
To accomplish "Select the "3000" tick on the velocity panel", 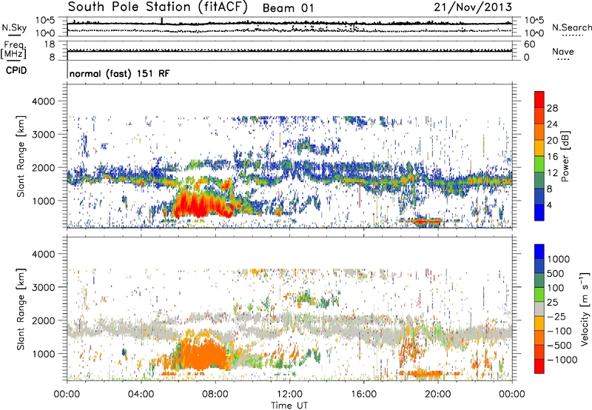I will pyautogui.click(x=44, y=287).
